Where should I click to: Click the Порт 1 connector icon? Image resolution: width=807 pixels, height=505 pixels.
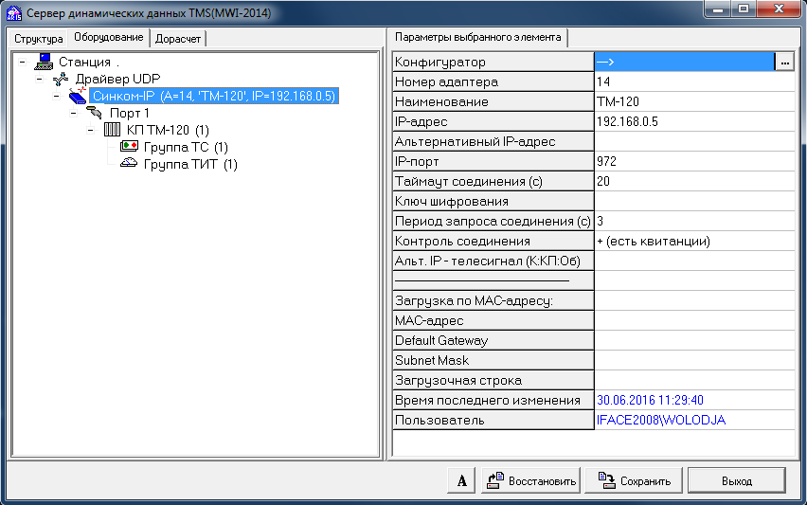tap(94, 114)
